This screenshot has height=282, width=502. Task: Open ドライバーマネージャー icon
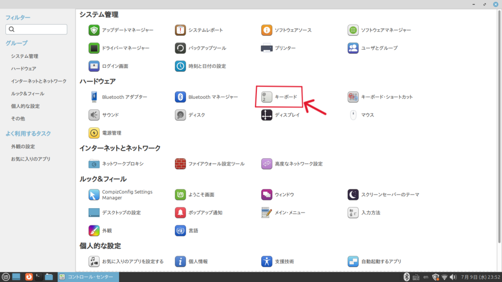[94, 48]
